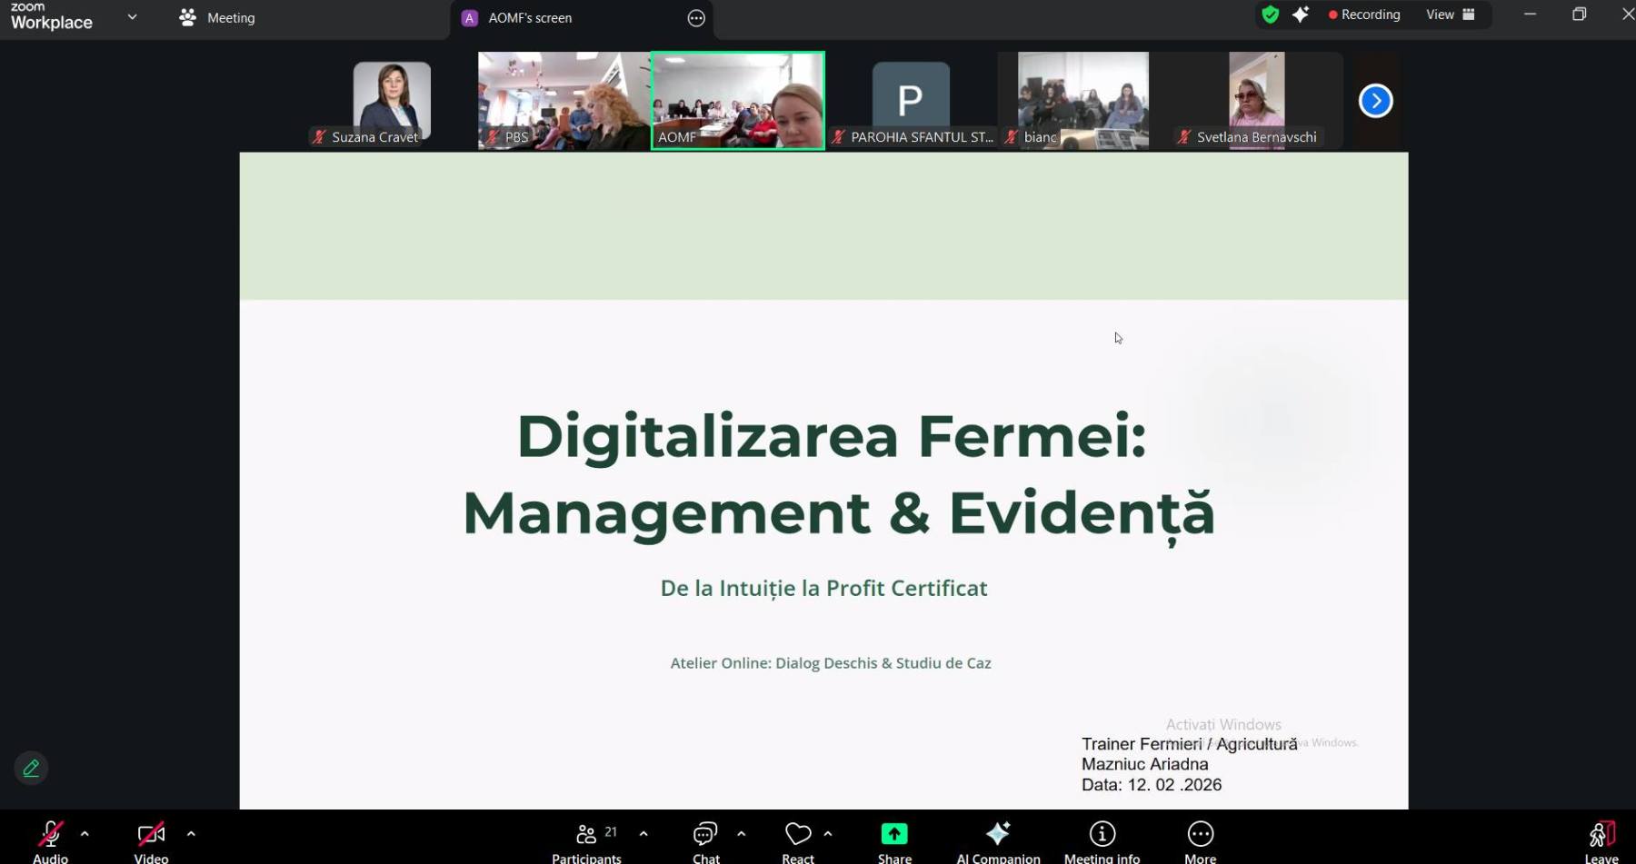Open AI Companion

pyautogui.click(x=998, y=841)
